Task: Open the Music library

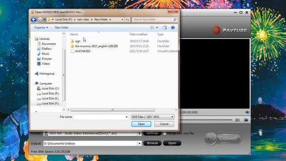Action: (x=45, y=54)
